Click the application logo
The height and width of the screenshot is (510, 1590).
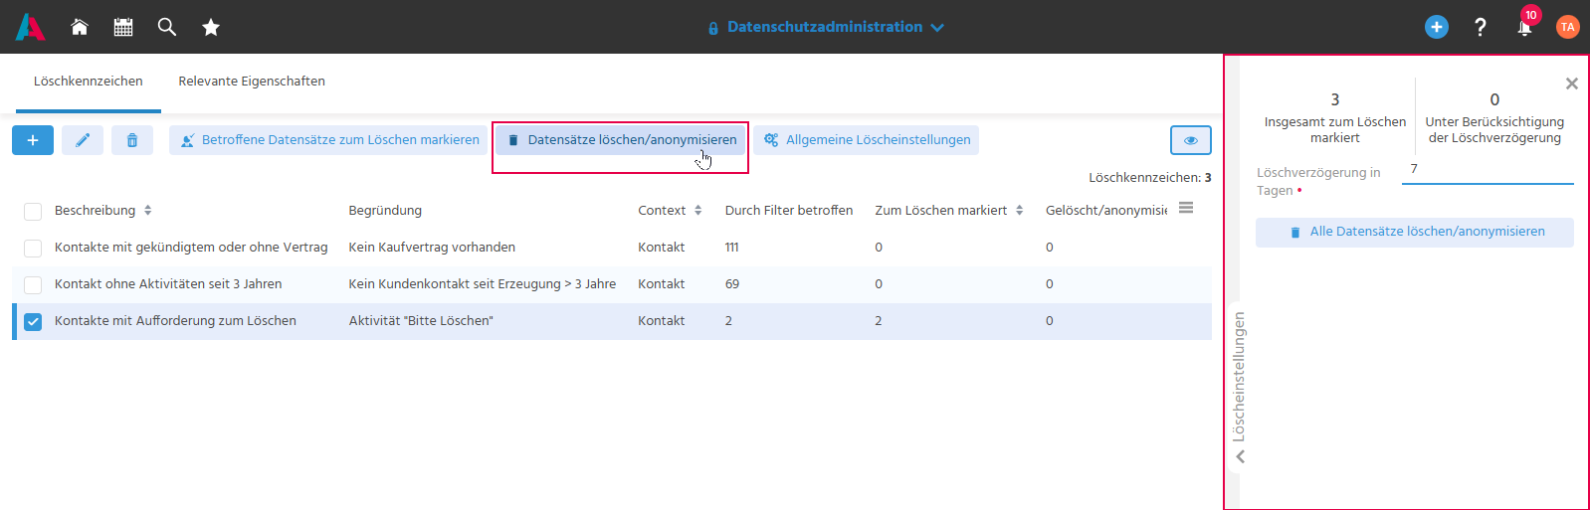(x=30, y=27)
